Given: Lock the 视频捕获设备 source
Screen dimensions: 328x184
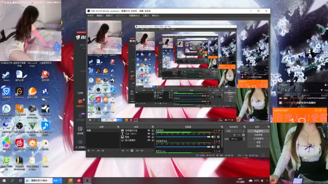Looking at the screenshot, I should (153, 130).
